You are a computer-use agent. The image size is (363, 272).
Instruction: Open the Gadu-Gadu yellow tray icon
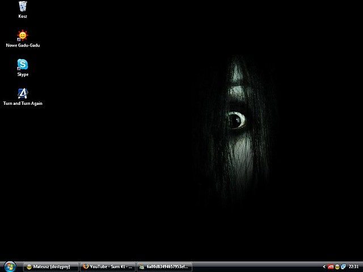click(x=337, y=267)
